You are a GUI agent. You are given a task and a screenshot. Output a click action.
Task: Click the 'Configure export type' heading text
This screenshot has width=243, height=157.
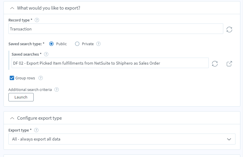39,118
